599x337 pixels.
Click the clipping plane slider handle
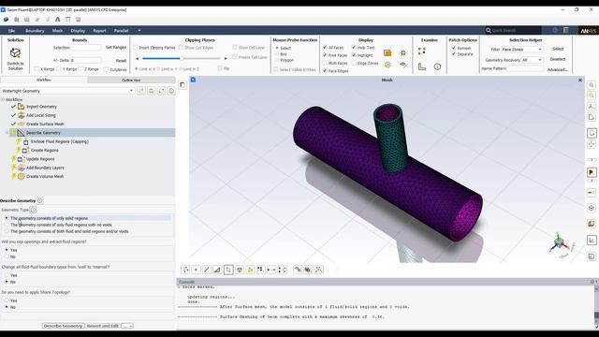click(182, 58)
